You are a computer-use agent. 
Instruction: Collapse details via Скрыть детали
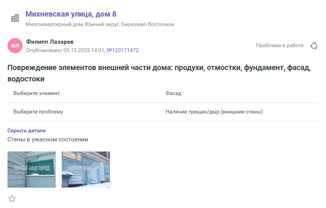click(26, 131)
